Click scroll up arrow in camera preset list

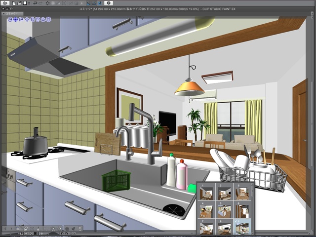252,184
